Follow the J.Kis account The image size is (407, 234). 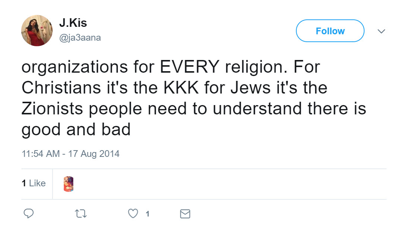[330, 31]
